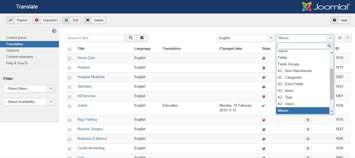Image resolution: width=355 pixels, height=158 pixels.
Task: Choose highlighted Menus option in list
Action: [303, 110]
